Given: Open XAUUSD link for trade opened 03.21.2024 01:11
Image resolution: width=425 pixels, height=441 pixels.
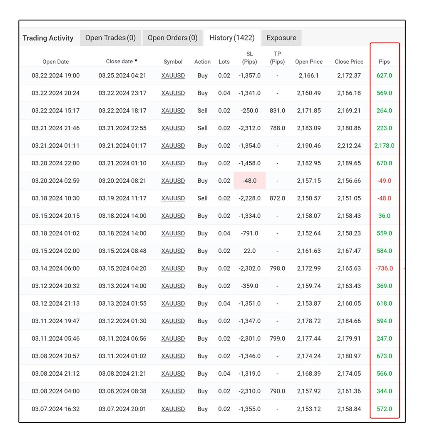Looking at the screenshot, I should (x=173, y=146).
